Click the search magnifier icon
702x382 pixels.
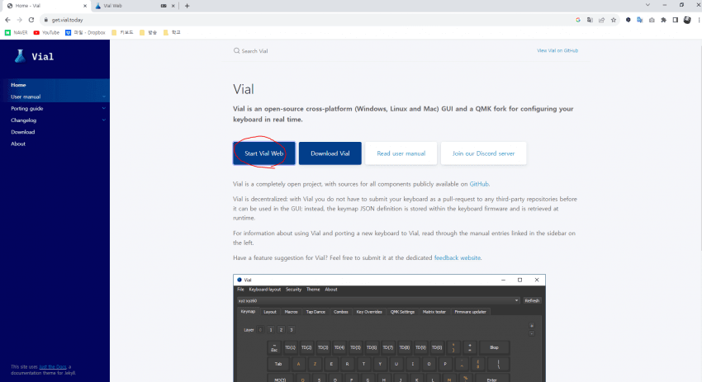[x=236, y=51]
